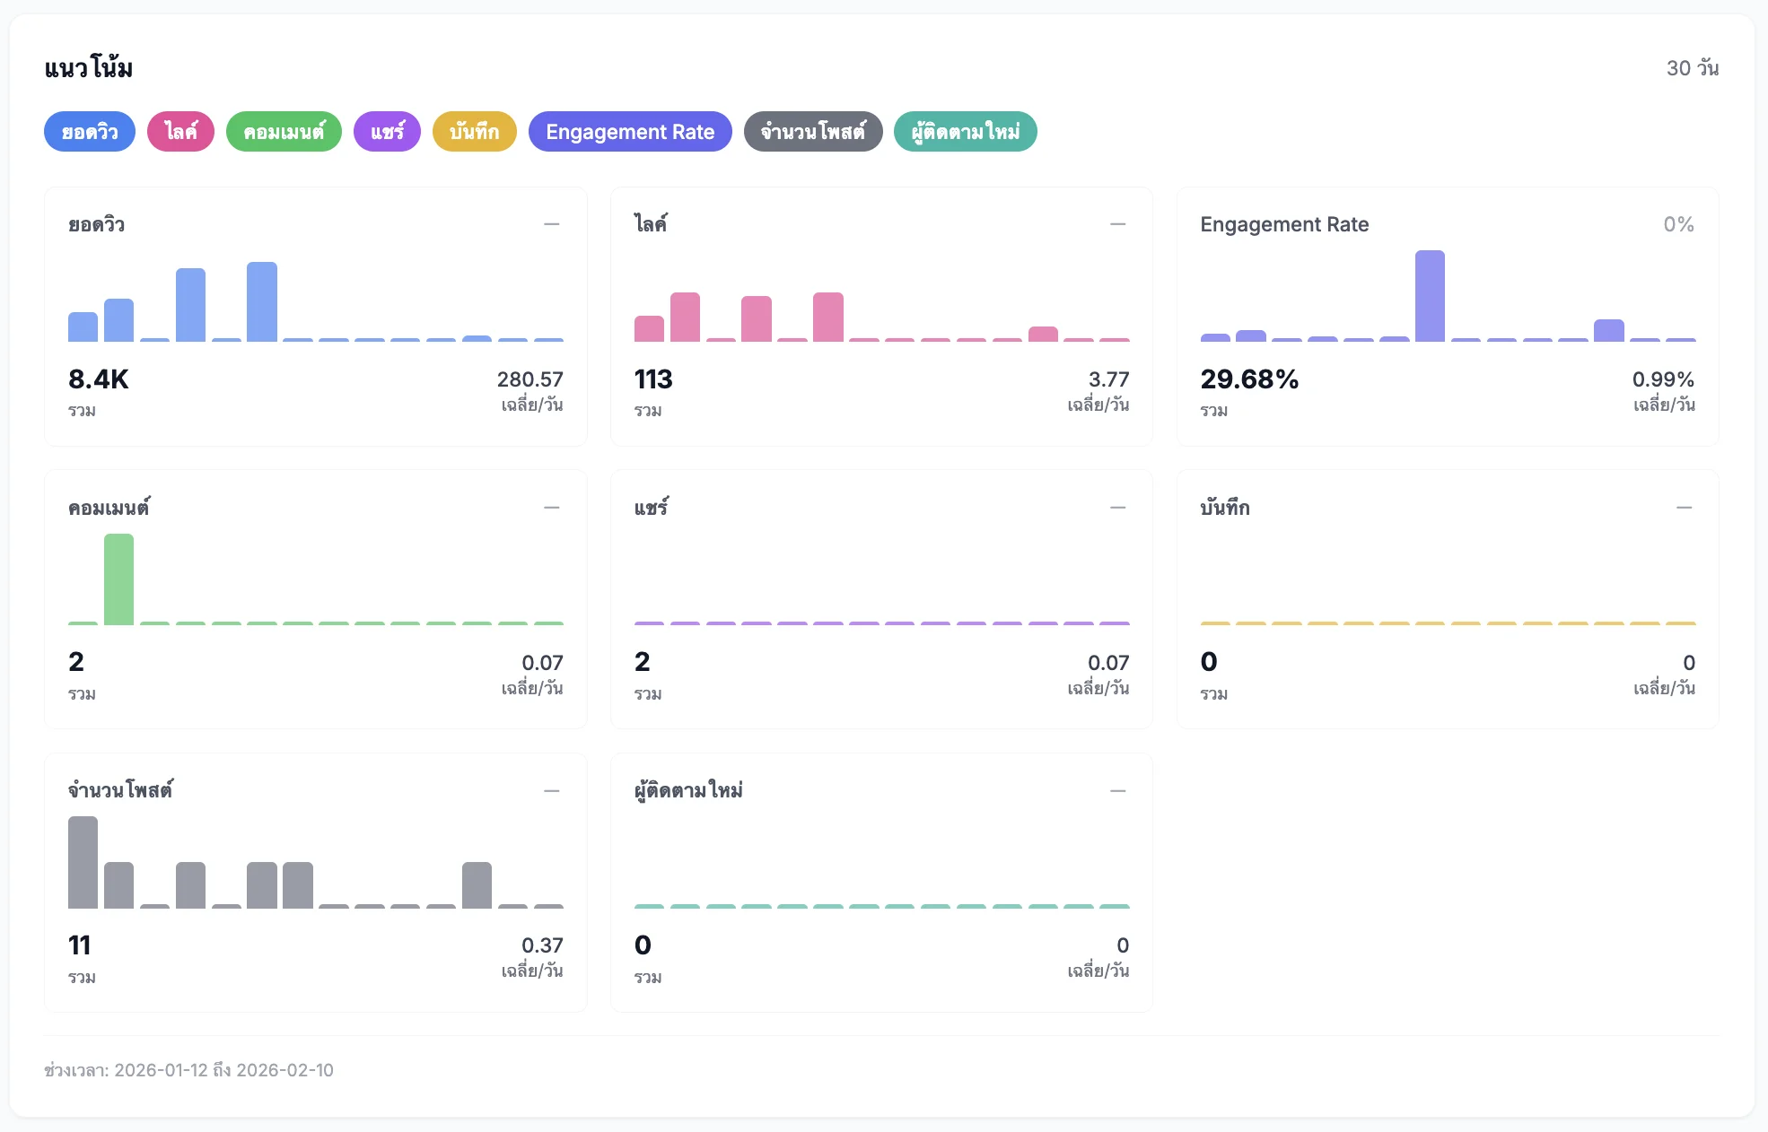This screenshot has width=1768, height=1132.
Task: Collapse the ไลค์ card
Action: [1119, 222]
